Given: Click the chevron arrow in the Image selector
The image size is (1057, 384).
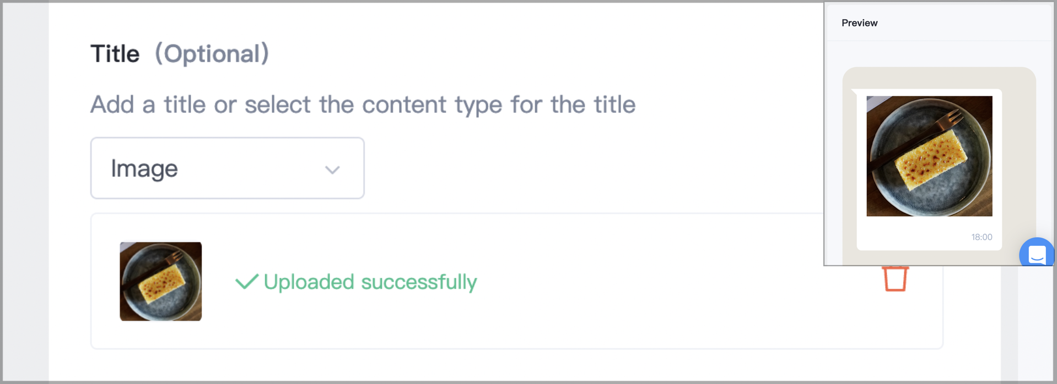Looking at the screenshot, I should [x=332, y=169].
